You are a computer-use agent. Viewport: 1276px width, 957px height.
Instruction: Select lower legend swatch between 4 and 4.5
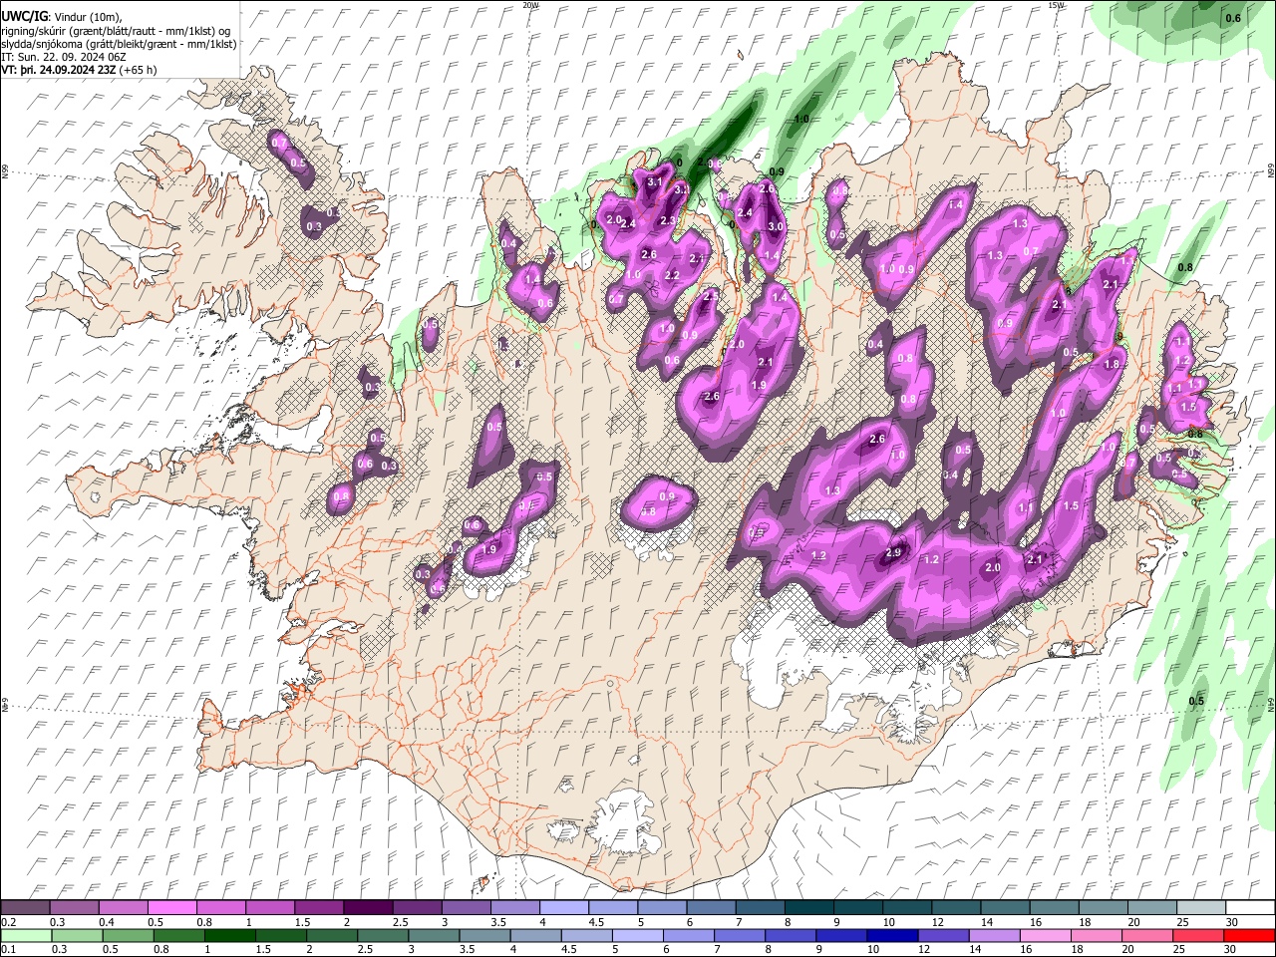point(536,935)
